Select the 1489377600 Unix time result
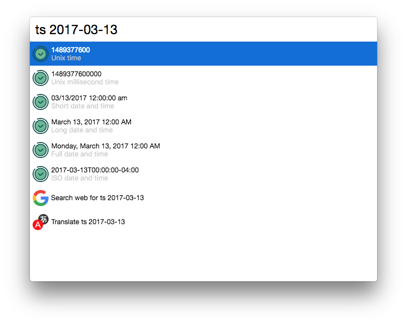This screenshot has width=407, height=324. pyautogui.click(x=203, y=54)
